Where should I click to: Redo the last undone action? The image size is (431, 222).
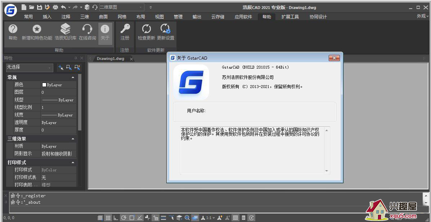pos(76,7)
